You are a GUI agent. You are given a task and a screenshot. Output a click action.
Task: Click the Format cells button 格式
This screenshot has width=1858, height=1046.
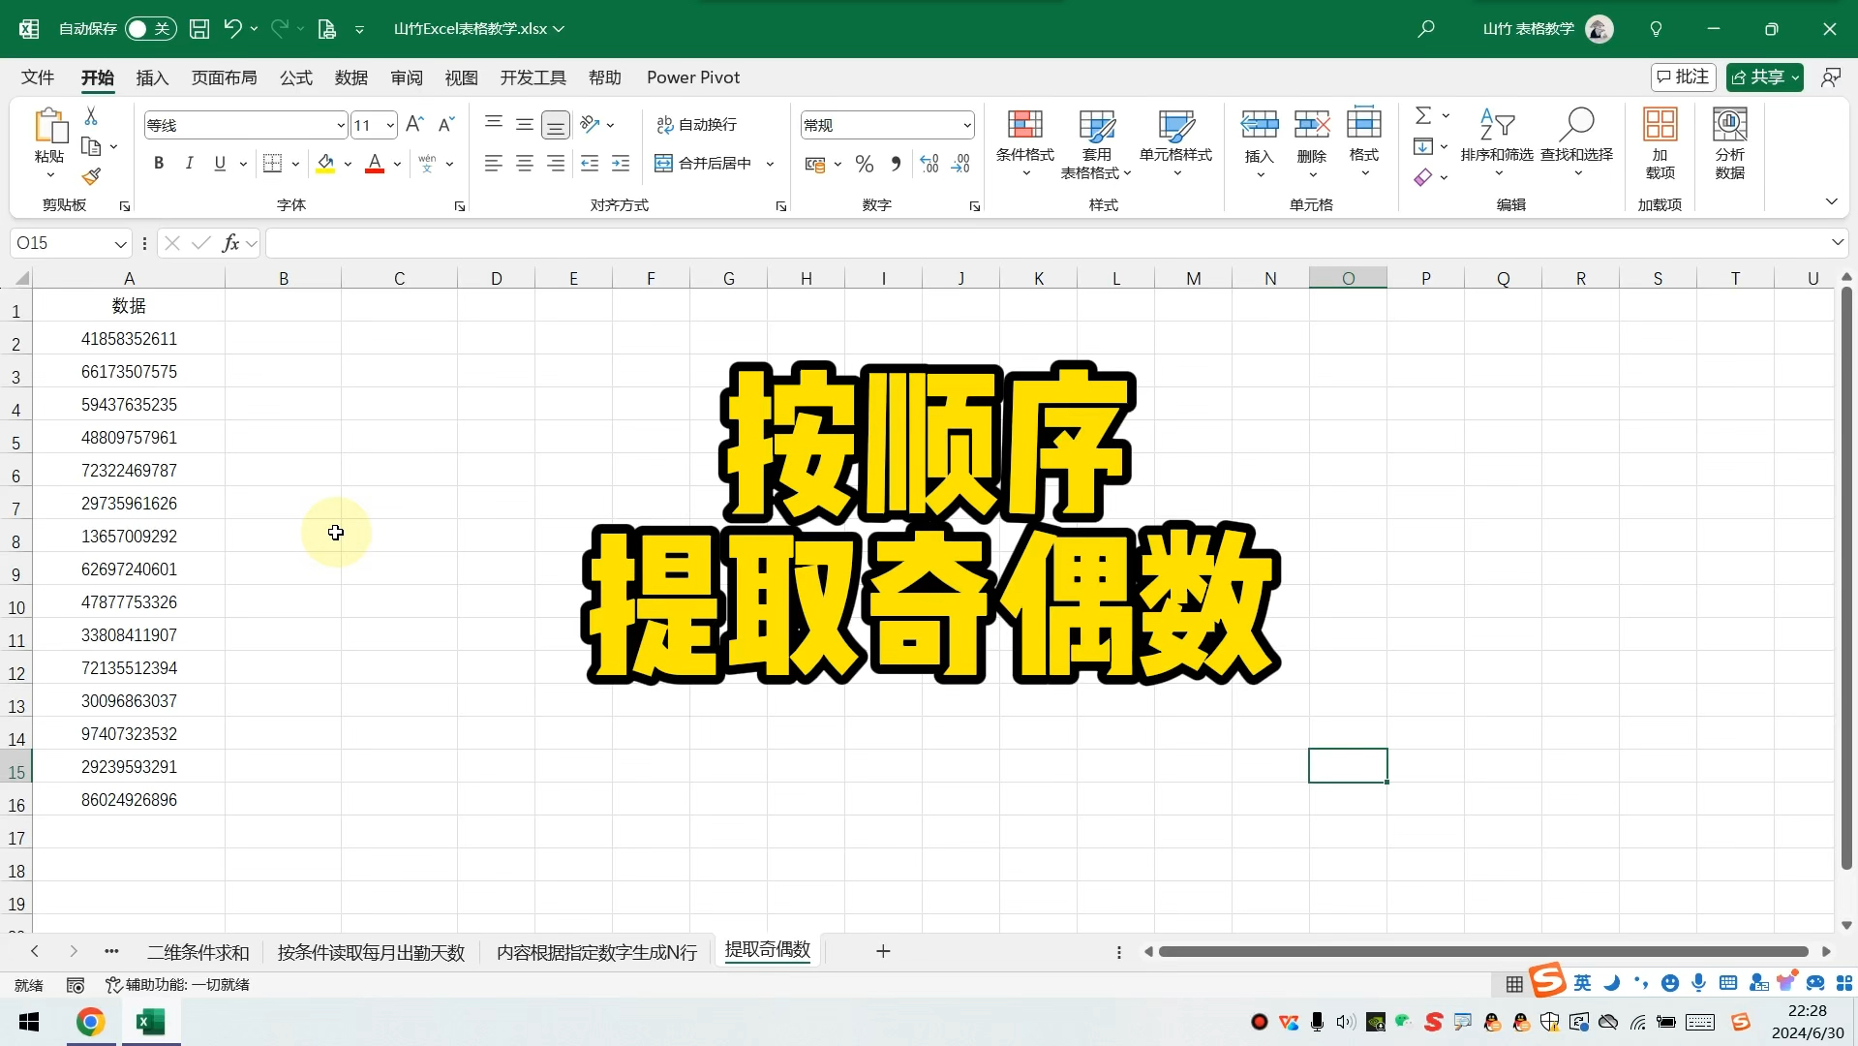tap(1364, 143)
